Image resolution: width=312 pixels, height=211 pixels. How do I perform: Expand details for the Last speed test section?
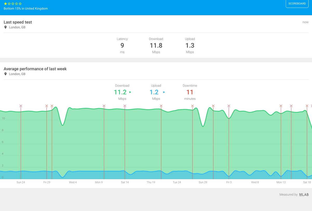(18, 22)
